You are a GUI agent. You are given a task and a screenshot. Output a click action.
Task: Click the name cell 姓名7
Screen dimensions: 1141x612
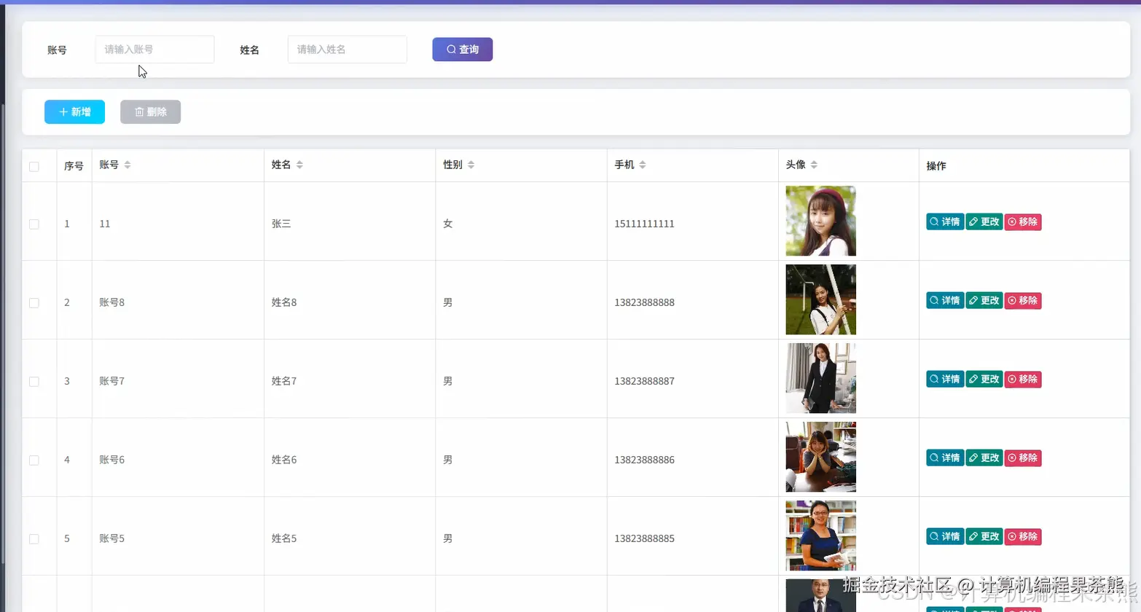pyautogui.click(x=284, y=381)
